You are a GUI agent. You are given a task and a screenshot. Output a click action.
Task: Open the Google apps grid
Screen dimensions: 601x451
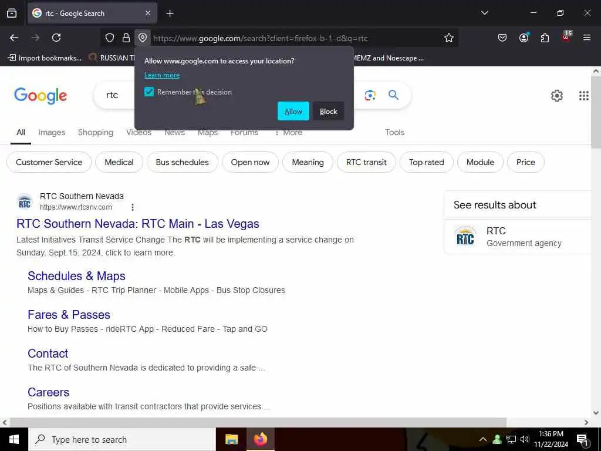[x=584, y=96]
